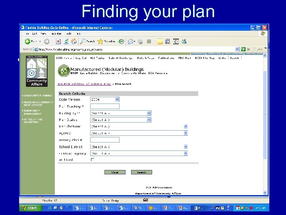This screenshot has width=286, height=215.
Task: Open the View menu
Action: click(43, 33)
